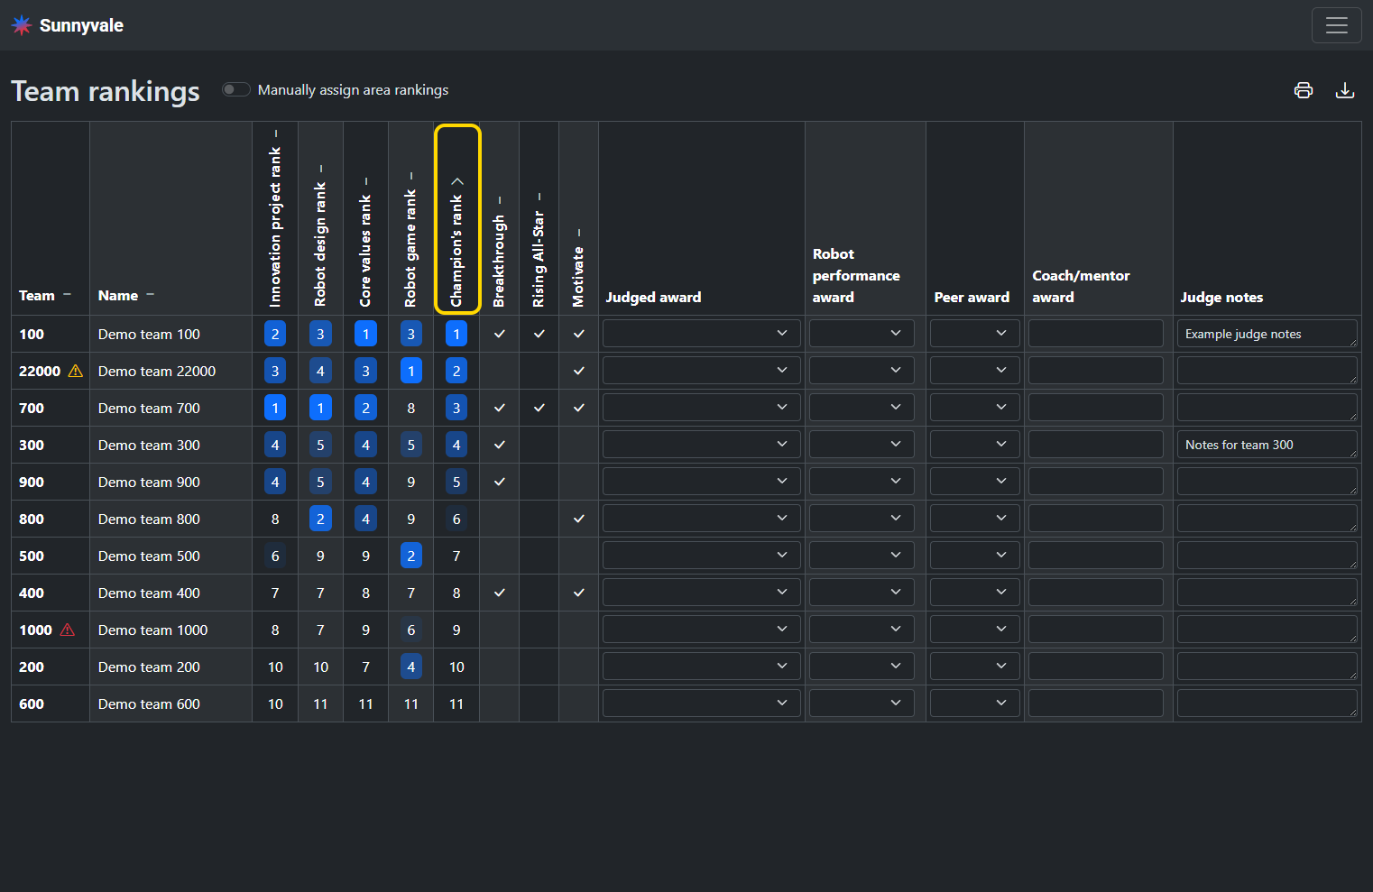Click the Sunnyvale star logo
Image resolution: width=1373 pixels, height=892 pixels.
(22, 25)
